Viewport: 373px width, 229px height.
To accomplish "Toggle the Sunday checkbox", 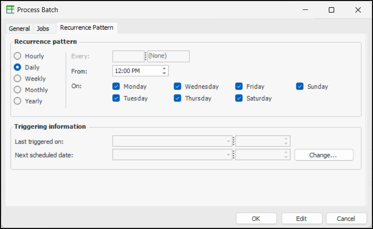I will 300,86.
